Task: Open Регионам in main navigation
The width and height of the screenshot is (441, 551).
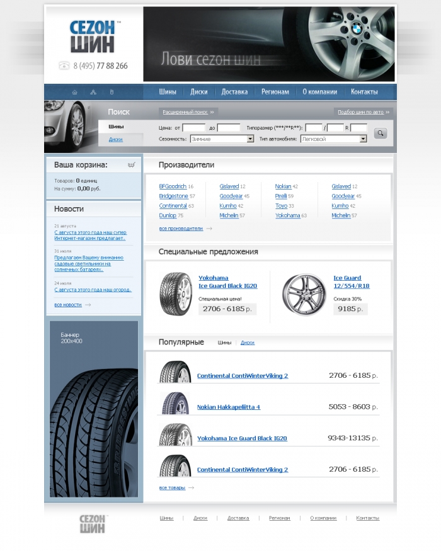Action: 275,92
